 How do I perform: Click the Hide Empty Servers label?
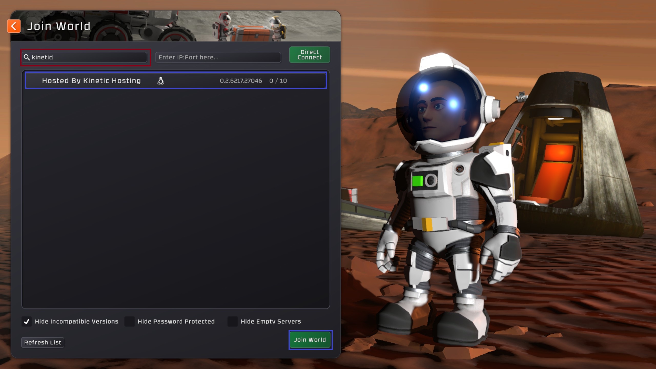coord(271,321)
